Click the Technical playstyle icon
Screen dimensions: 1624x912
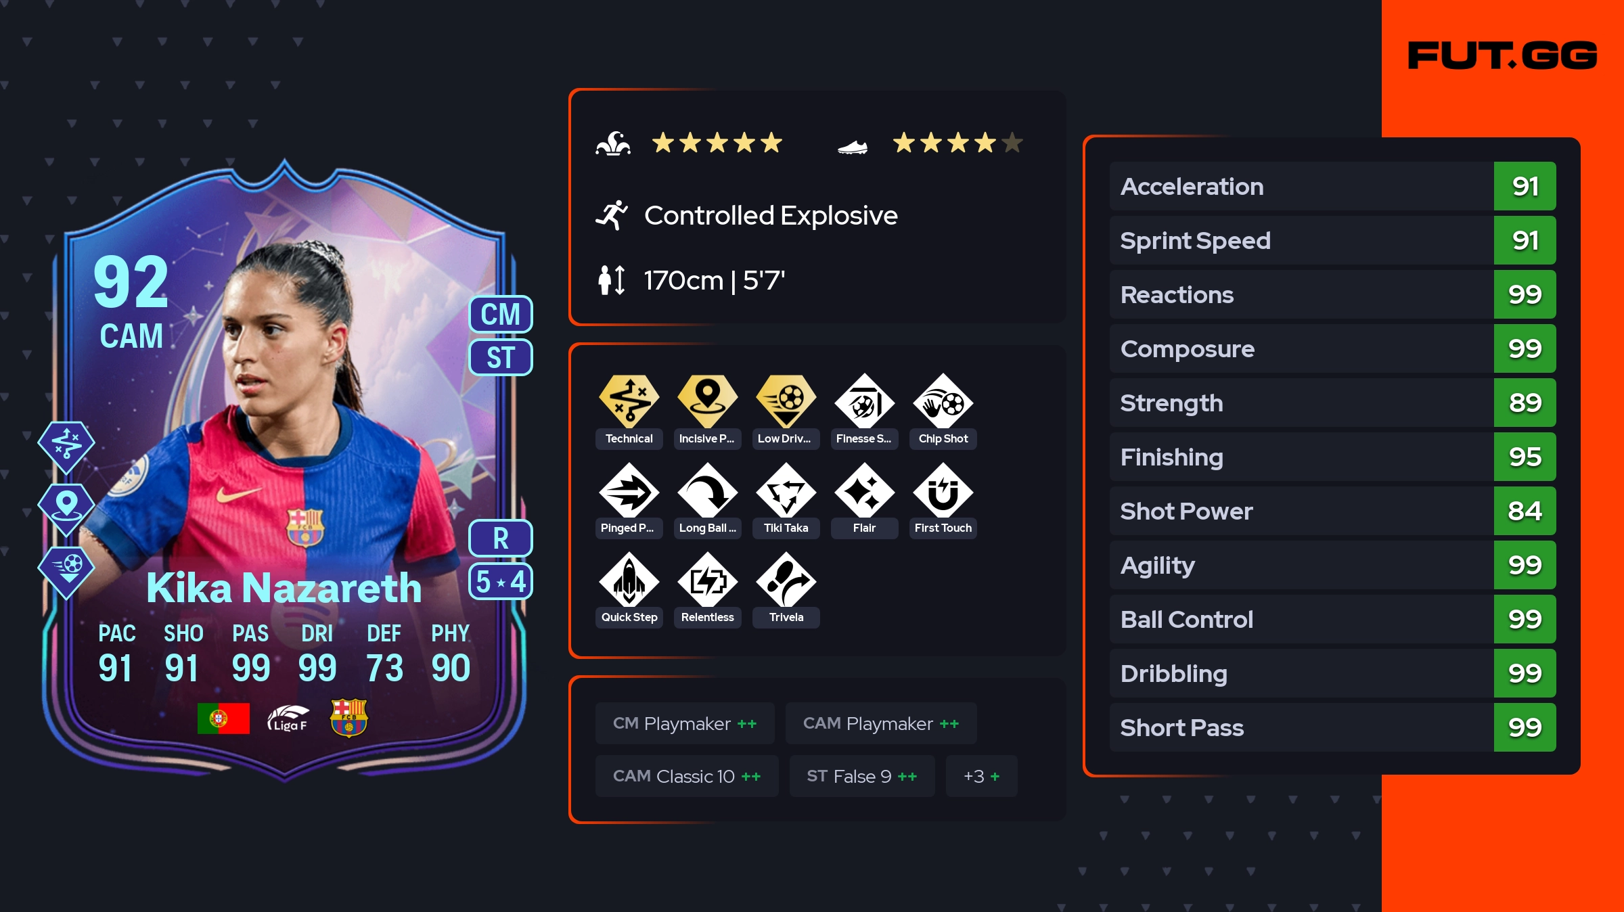(629, 401)
